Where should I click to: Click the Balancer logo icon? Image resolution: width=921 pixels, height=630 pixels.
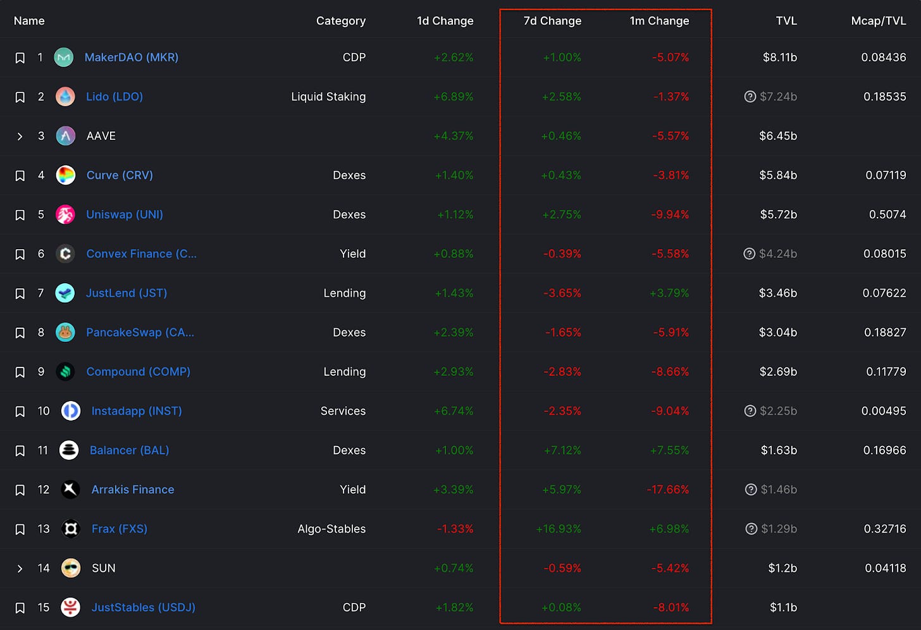[x=69, y=450]
